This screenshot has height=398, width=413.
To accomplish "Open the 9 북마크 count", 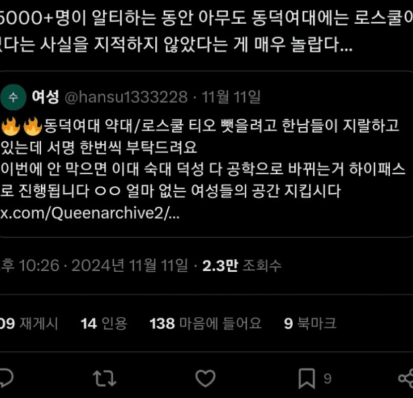I will 310,323.
